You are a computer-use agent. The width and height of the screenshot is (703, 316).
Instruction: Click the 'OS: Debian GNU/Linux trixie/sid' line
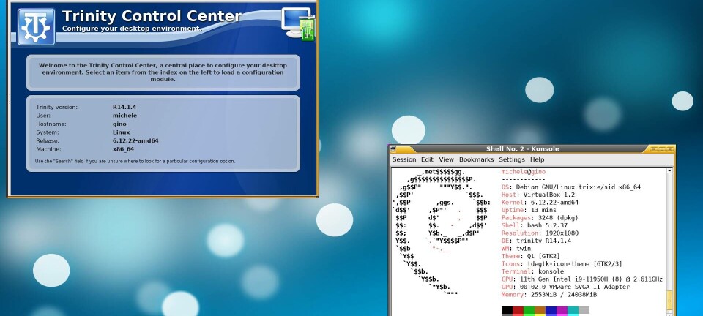point(570,187)
